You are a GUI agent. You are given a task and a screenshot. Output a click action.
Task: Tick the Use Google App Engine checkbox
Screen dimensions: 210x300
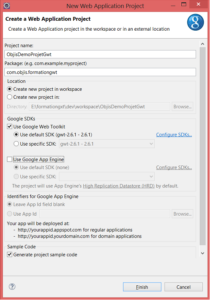point(10,159)
